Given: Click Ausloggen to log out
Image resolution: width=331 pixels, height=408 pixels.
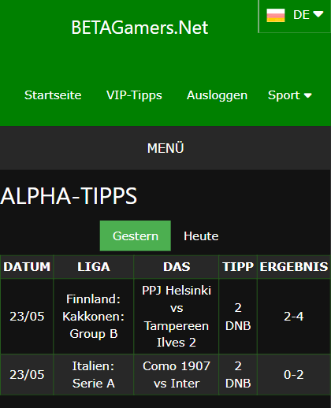Looking at the screenshot, I should coord(217,95).
